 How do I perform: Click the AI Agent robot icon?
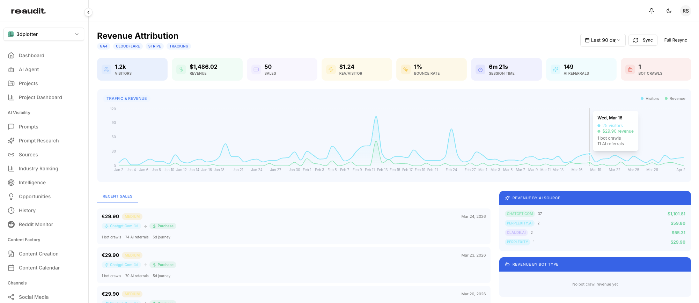pos(11,69)
